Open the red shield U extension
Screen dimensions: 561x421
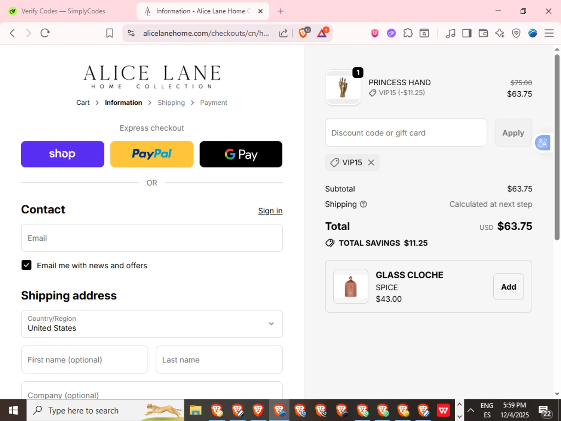[x=375, y=33]
